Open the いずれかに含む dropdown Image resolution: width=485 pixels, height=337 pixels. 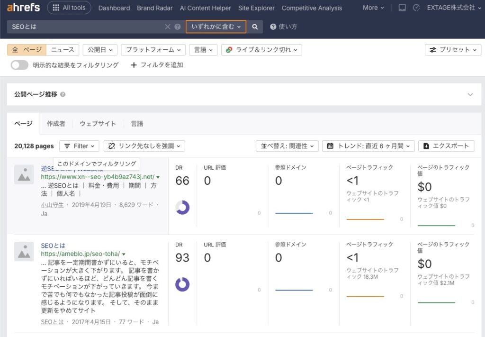tap(216, 27)
